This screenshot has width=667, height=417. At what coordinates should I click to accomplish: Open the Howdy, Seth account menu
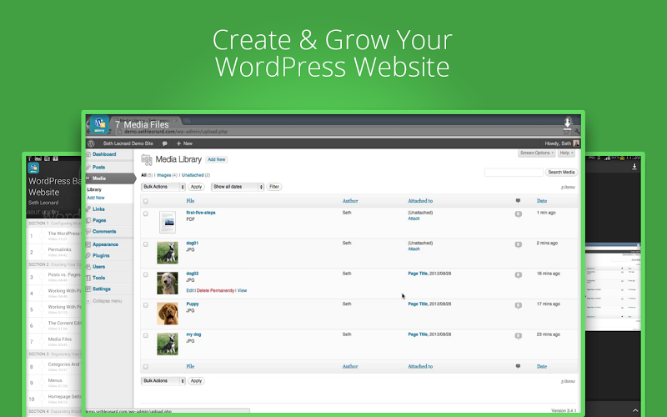tap(561, 143)
